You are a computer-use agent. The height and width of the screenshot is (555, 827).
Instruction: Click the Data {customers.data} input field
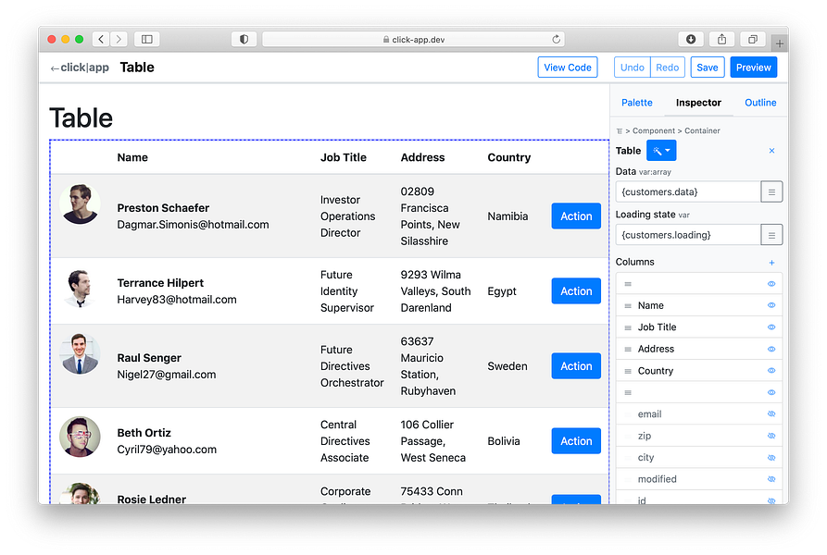(688, 191)
